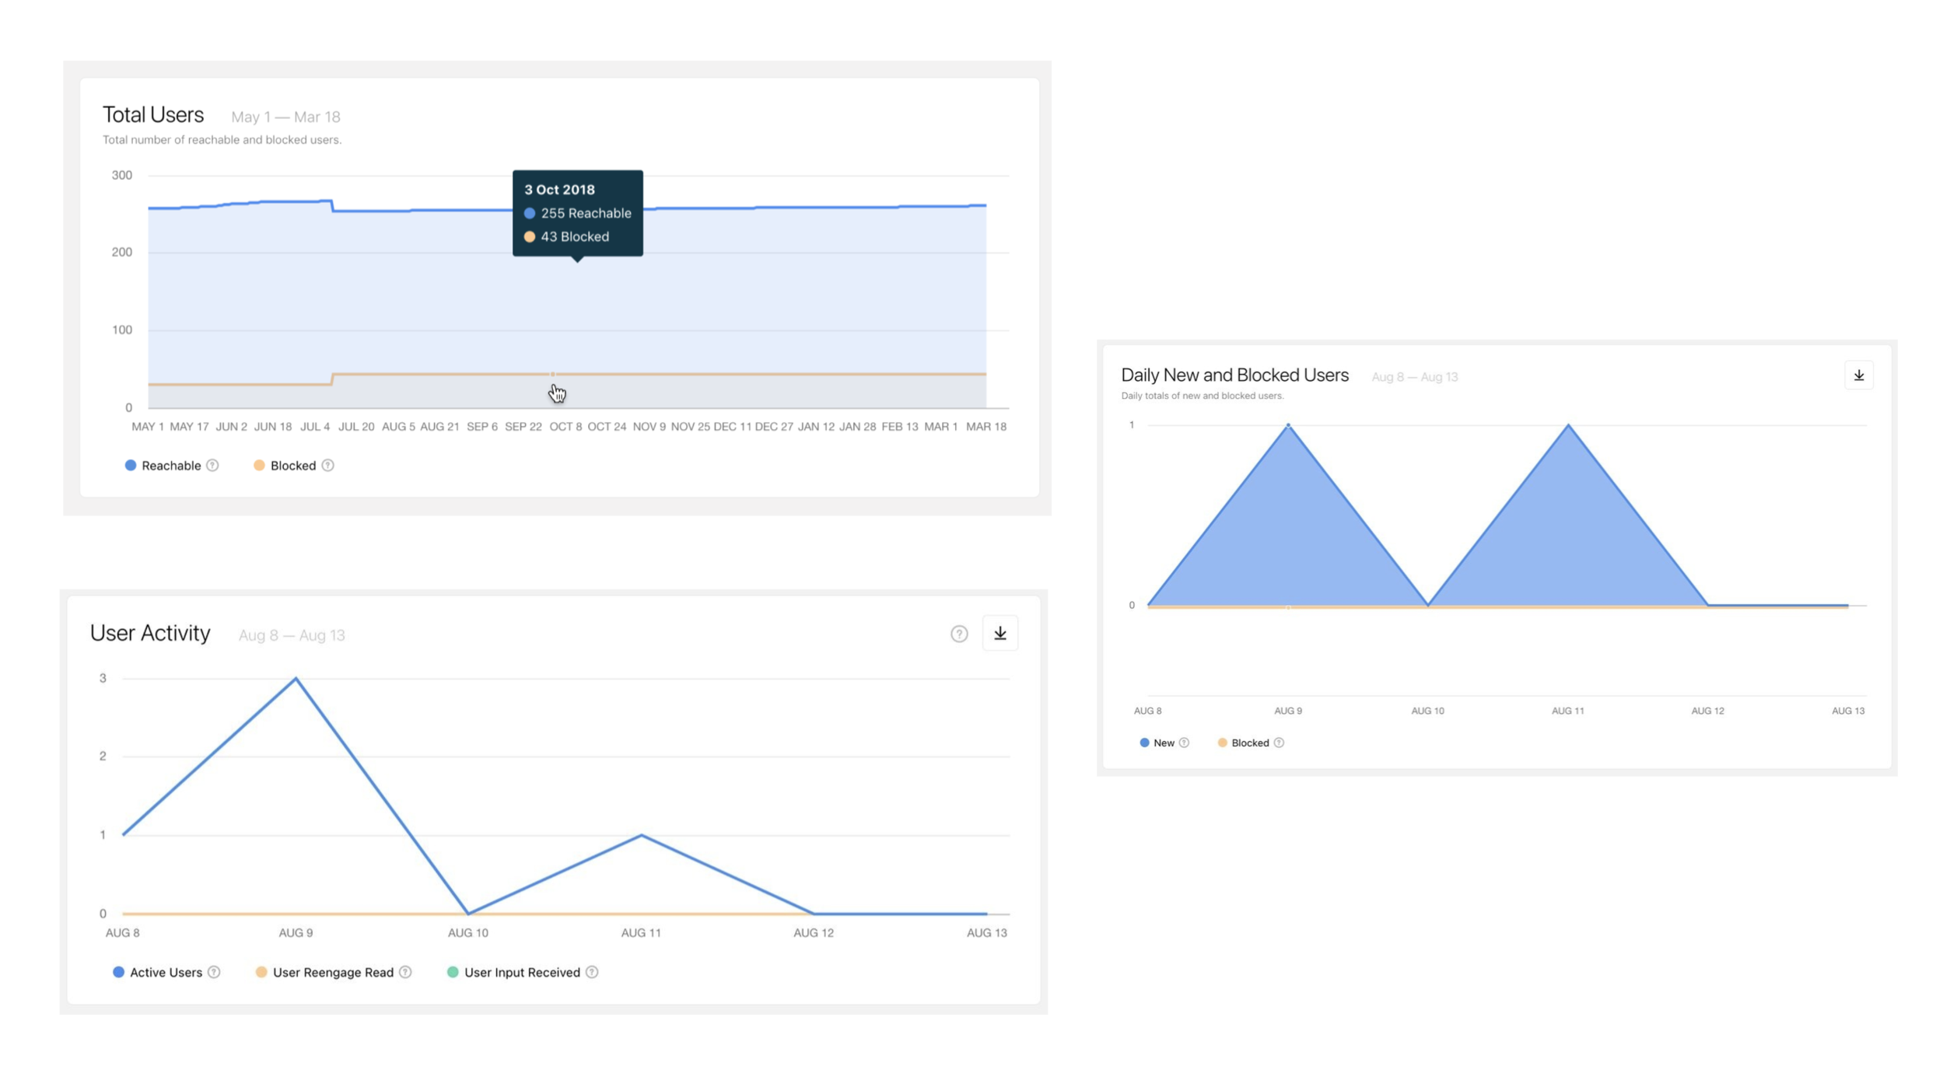The image size is (1943, 1087).
Task: Open help icon beside Total Users Blocked legend
Action: (327, 466)
